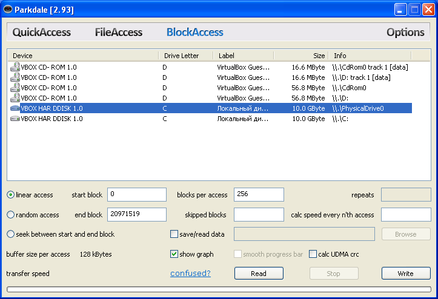Sort by the Label column header
Screen dimensions: 438x299
coord(244,56)
